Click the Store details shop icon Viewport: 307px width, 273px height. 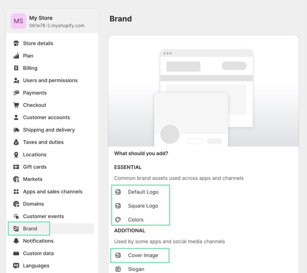click(16, 43)
